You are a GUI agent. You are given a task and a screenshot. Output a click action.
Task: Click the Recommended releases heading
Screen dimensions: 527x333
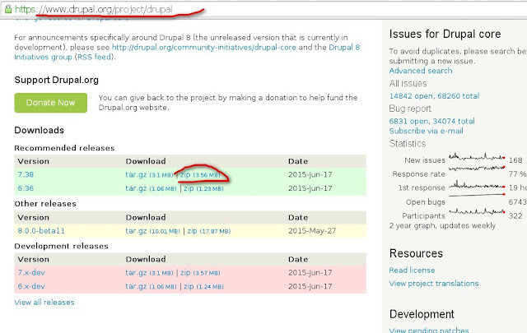coord(64,148)
